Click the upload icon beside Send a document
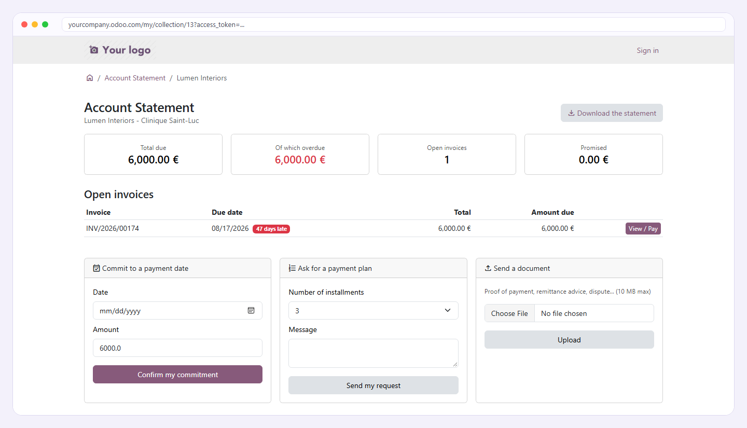Screen dimensions: 747x428 point(488,268)
